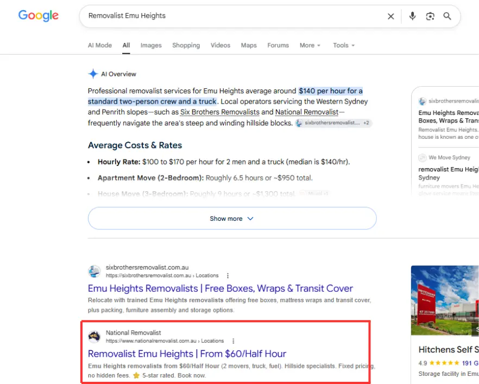Open Google Lens image search icon
Image resolution: width=479 pixels, height=384 pixels.
point(430,16)
